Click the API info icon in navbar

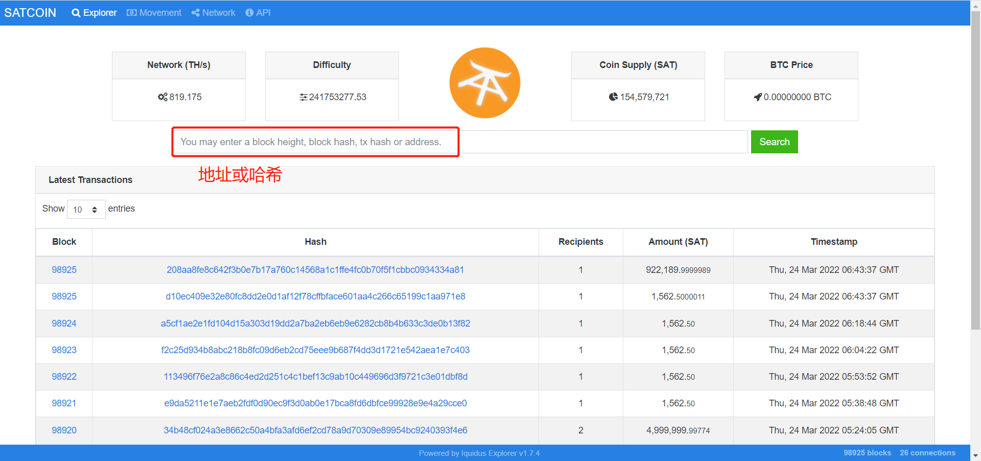tap(249, 13)
